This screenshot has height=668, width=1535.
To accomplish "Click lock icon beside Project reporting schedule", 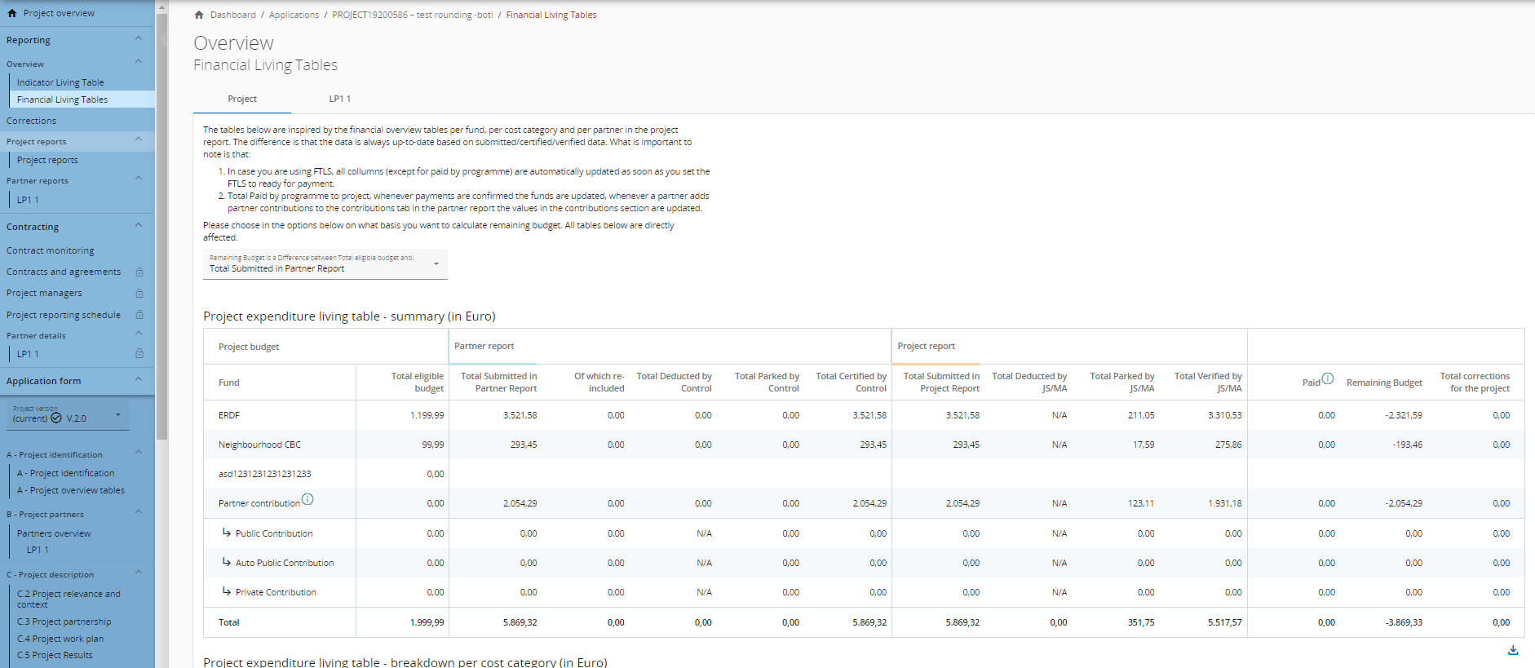I will tap(139, 315).
